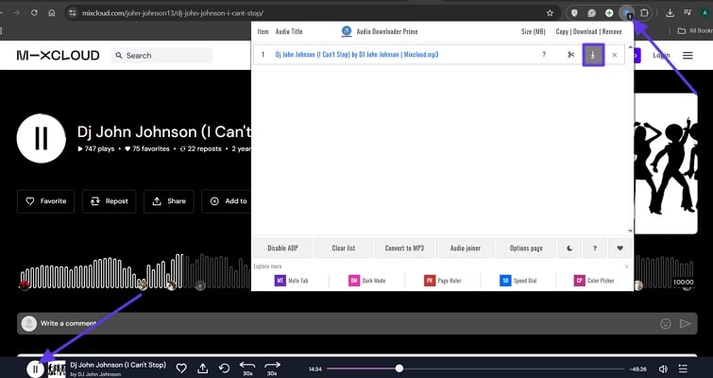Open the Dark Mode extension link

coord(367,281)
